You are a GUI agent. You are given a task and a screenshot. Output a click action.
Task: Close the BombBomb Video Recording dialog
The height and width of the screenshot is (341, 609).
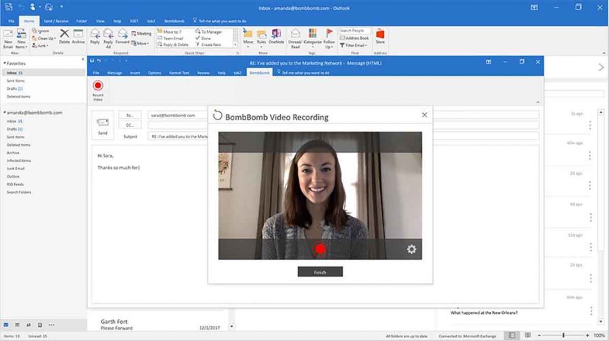pyautogui.click(x=425, y=115)
